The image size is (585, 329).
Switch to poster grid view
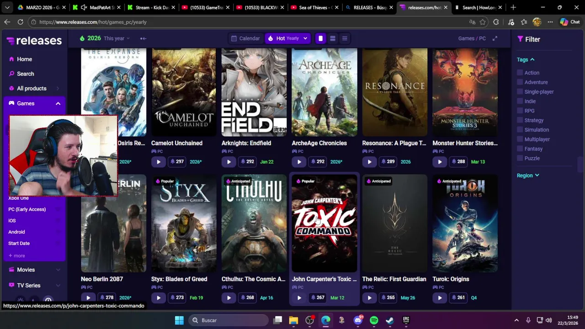tap(320, 38)
